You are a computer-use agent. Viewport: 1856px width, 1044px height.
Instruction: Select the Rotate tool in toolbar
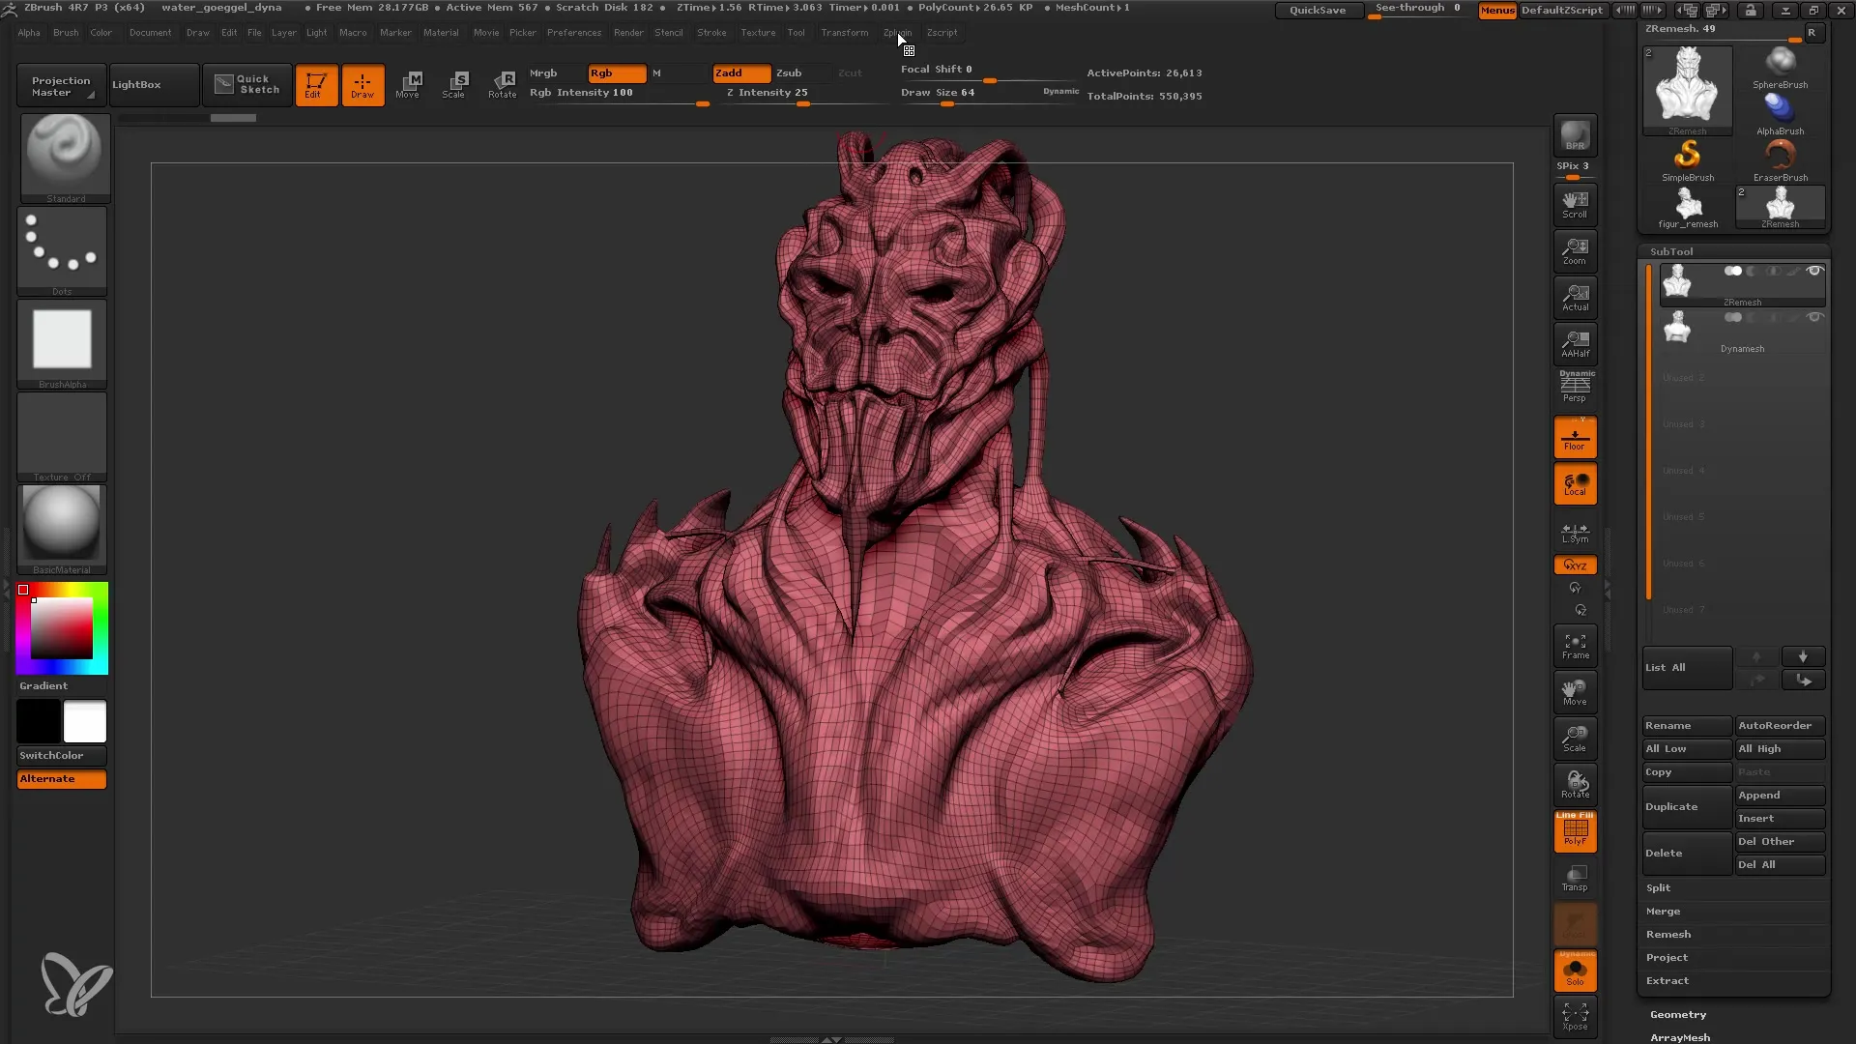tap(501, 83)
